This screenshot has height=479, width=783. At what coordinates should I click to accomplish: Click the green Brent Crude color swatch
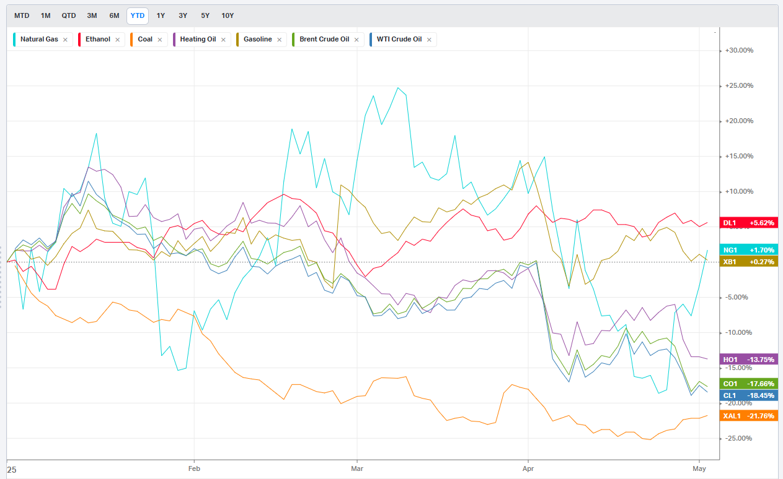coord(294,40)
